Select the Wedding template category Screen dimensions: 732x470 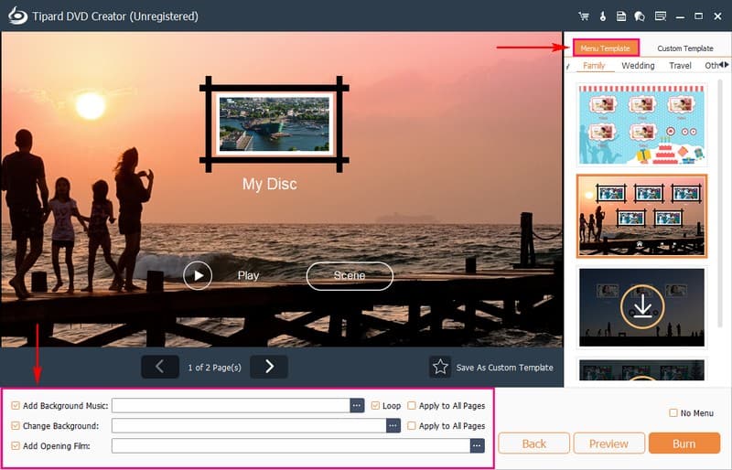point(638,66)
